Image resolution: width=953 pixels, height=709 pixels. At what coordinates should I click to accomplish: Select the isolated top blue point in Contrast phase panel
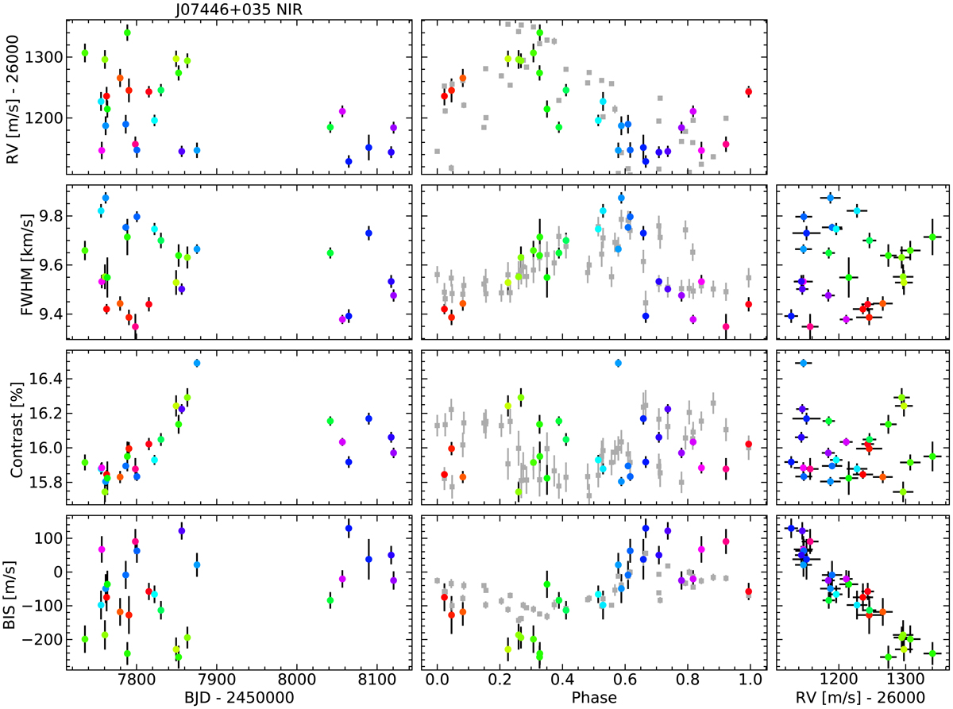(618, 363)
